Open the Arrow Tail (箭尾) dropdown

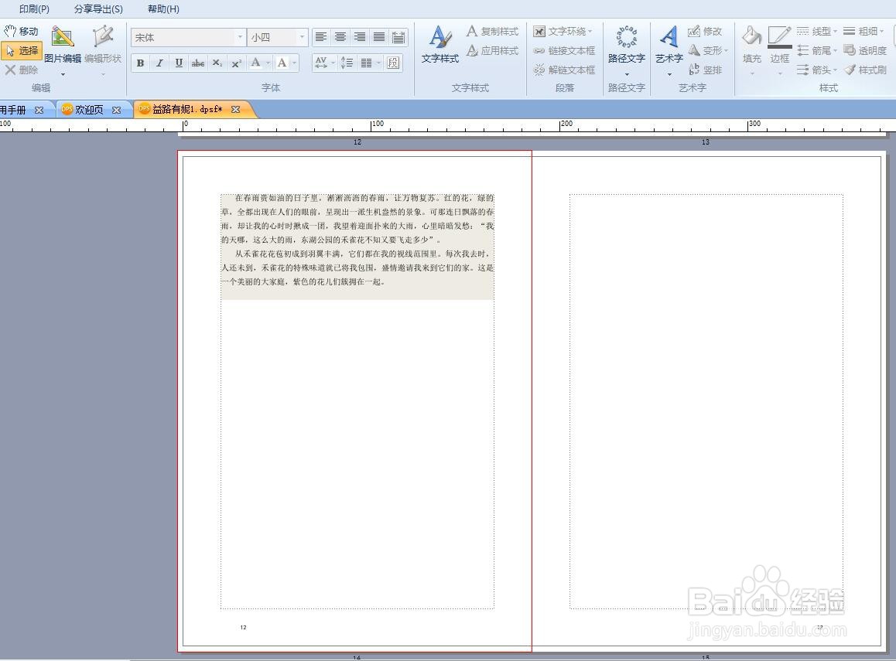tap(817, 51)
